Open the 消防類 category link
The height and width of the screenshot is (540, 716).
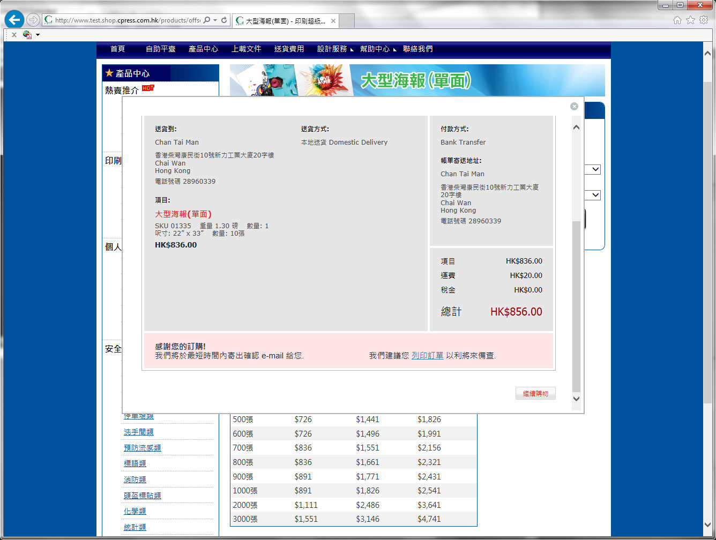(135, 479)
